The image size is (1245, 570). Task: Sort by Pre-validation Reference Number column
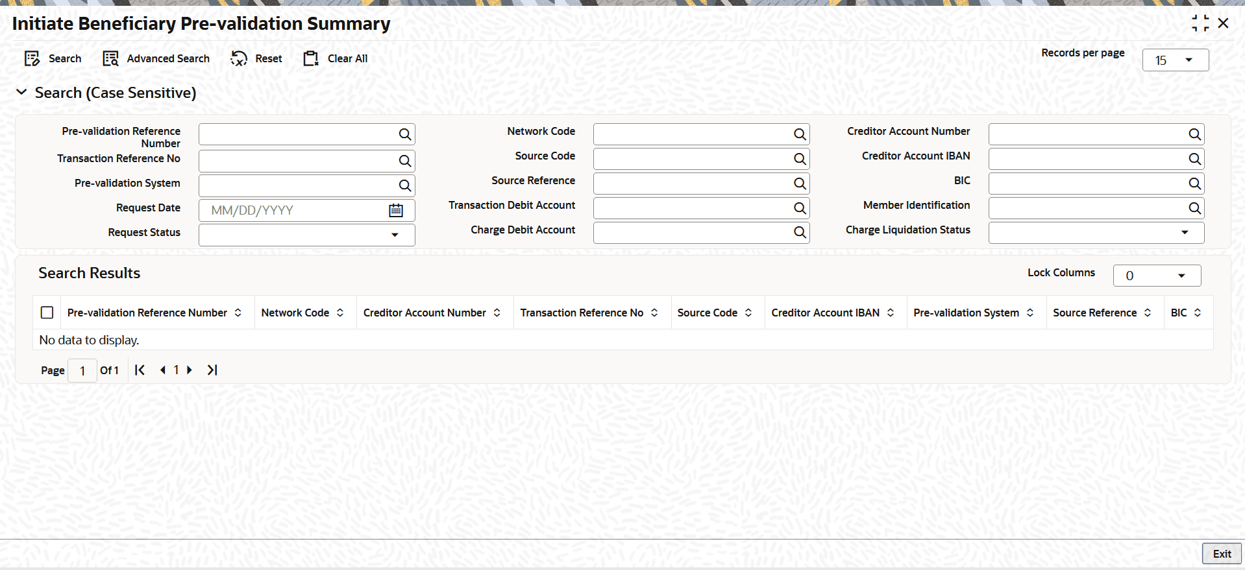click(238, 313)
